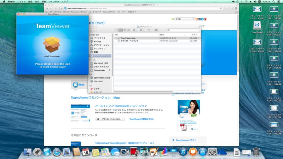Screen dimensions: 283x159
Task: Open Finder action gear menu
Action: (142, 30)
